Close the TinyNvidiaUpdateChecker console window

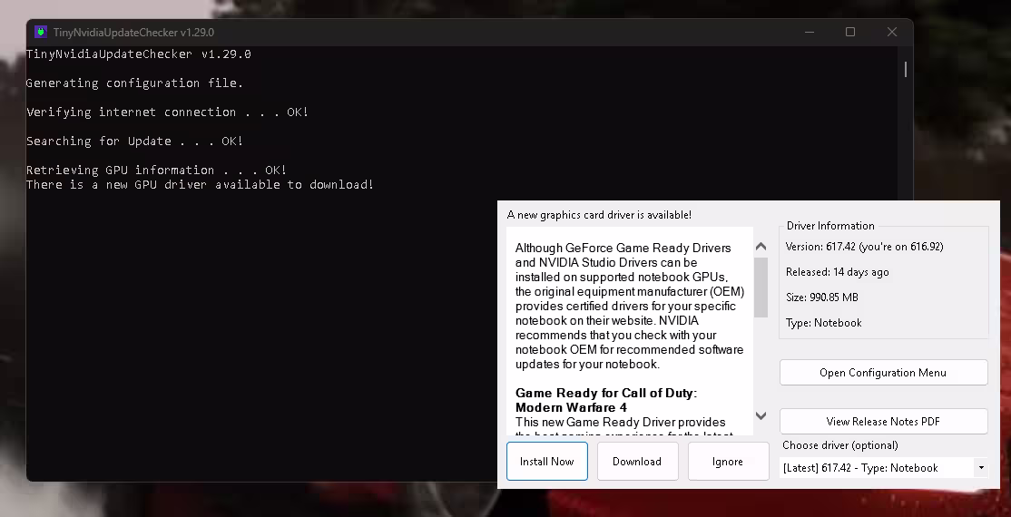pos(892,32)
